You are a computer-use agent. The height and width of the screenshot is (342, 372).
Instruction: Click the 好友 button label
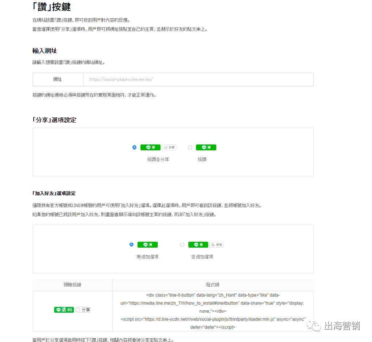[219, 244]
